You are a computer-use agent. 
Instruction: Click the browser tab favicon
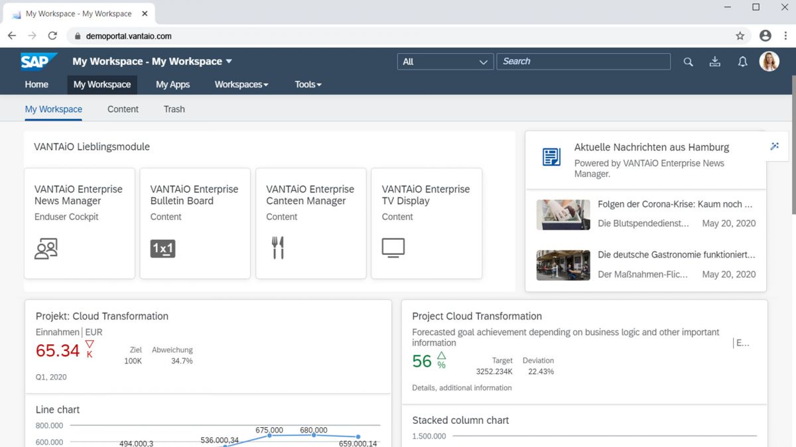tap(17, 14)
